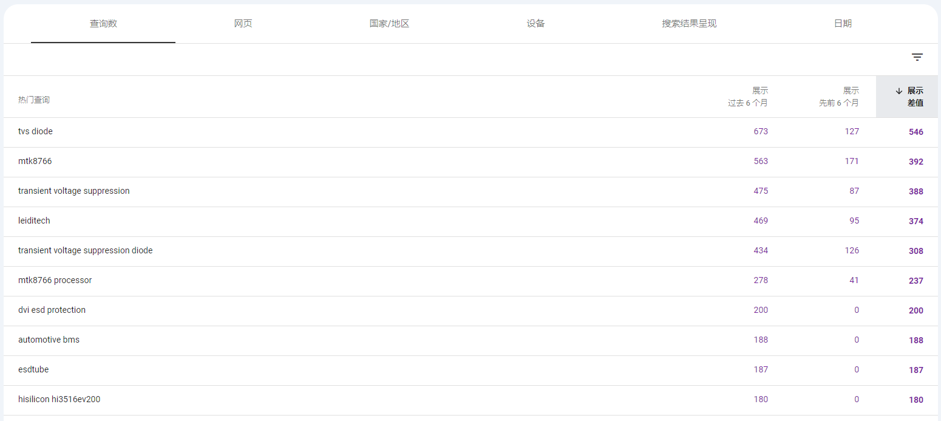Open the table filter icon

tap(917, 58)
